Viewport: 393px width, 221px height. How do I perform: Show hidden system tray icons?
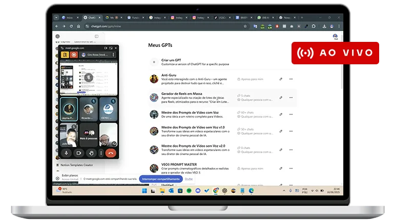[x=284, y=191]
